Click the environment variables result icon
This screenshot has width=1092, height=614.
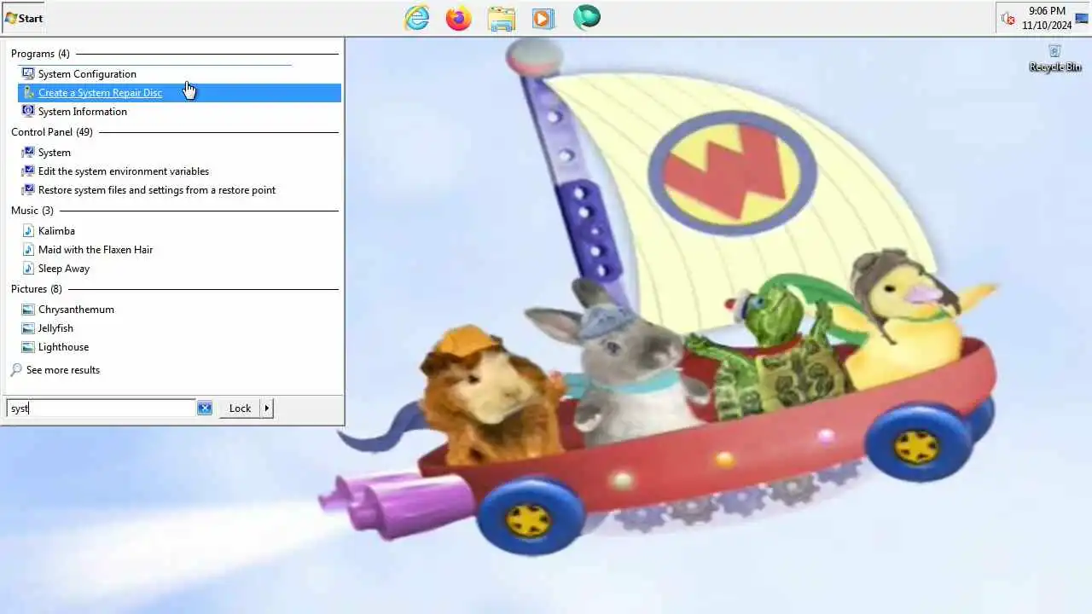(28, 171)
